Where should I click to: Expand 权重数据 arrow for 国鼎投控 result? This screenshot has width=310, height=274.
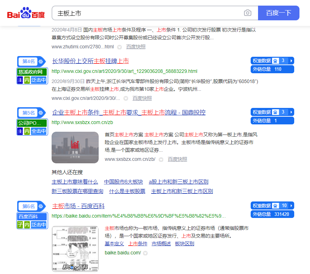pyautogui.click(x=291, y=112)
